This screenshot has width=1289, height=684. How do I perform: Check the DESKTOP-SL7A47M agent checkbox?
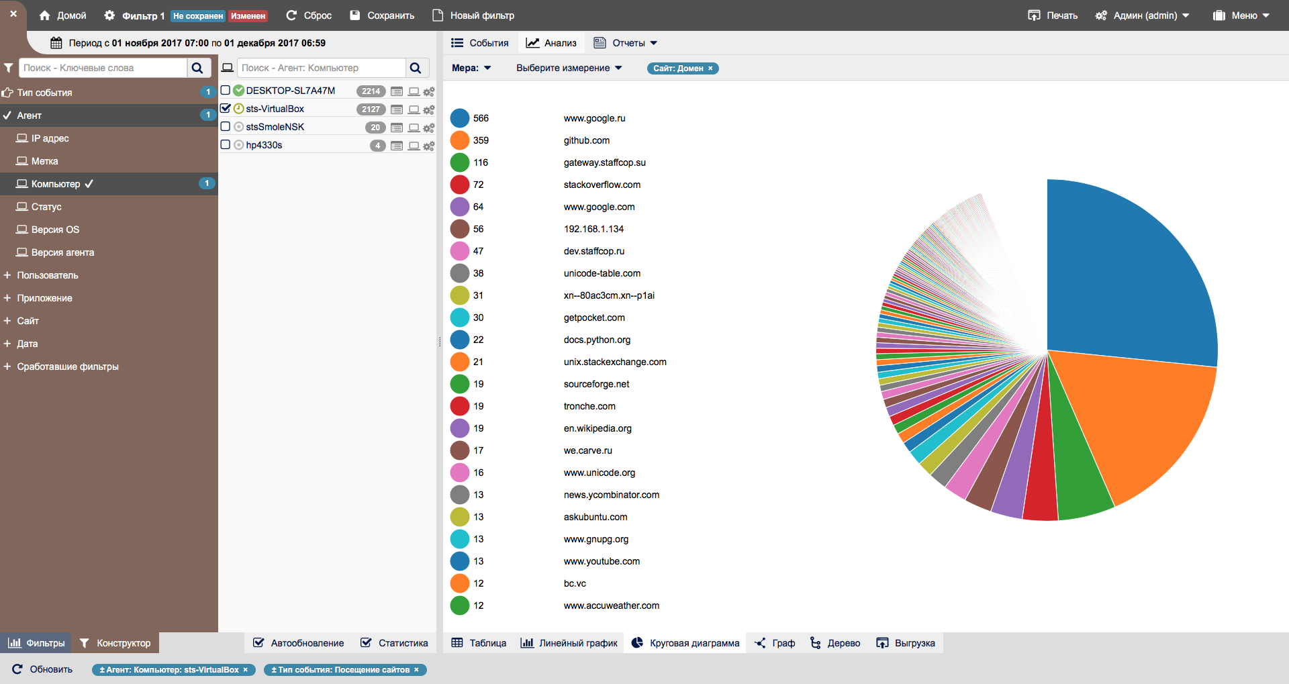(226, 90)
